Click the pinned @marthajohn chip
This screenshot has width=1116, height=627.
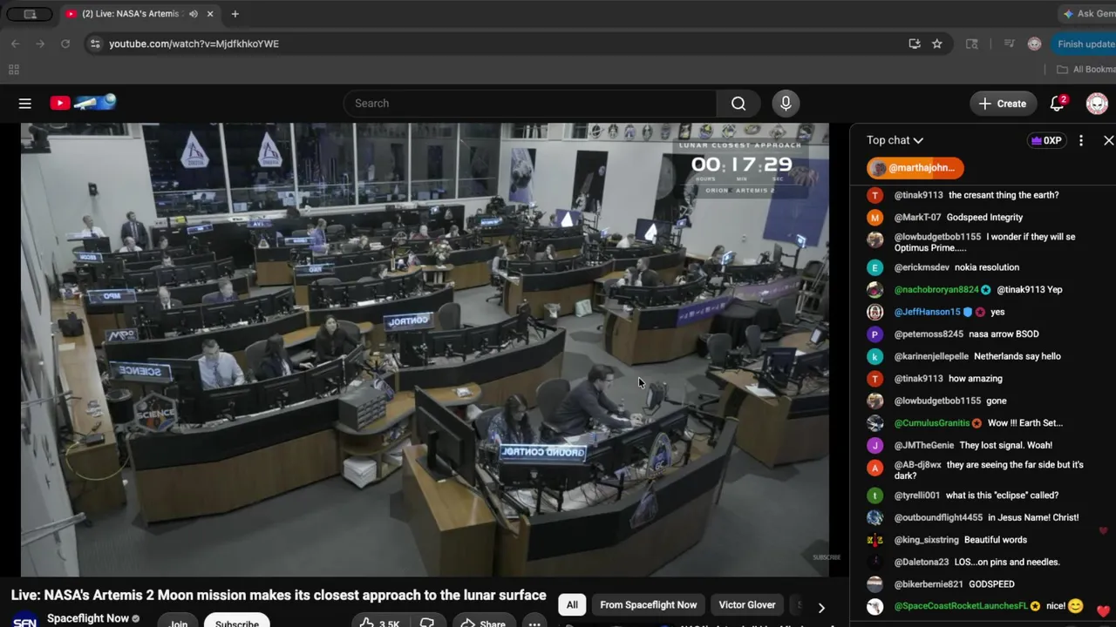pos(915,168)
